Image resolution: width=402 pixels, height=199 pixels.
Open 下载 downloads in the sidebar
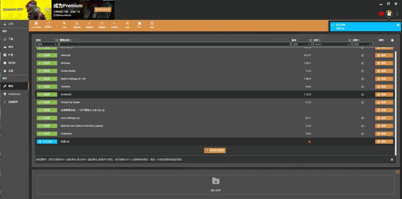pos(15,39)
